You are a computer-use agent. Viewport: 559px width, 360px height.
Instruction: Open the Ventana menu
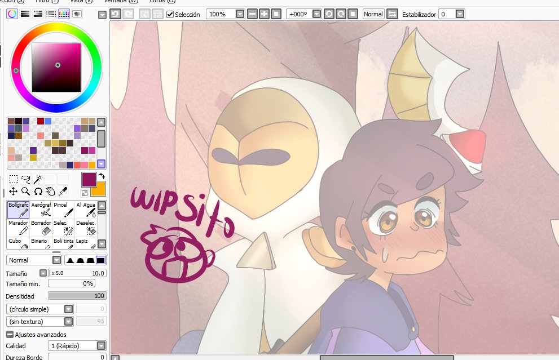tap(121, 1)
